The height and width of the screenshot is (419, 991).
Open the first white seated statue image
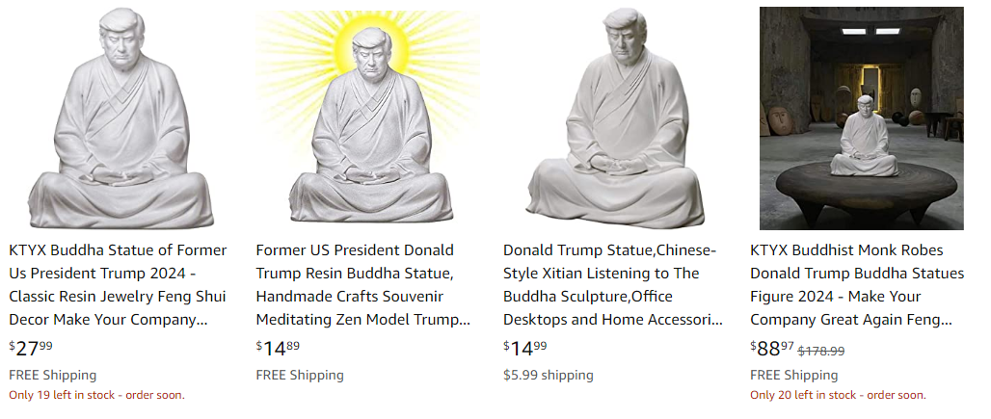(x=121, y=118)
